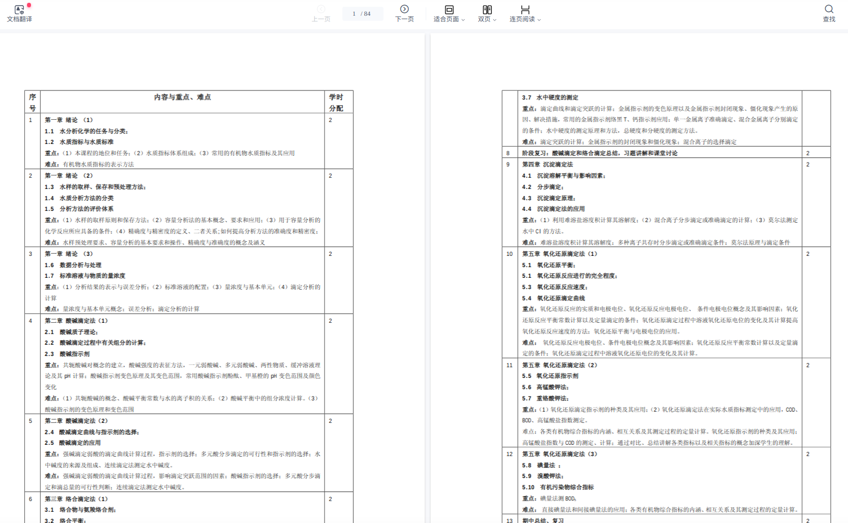Click the 上一页 previous page arrow icon
The height and width of the screenshot is (523, 848).
(x=321, y=9)
